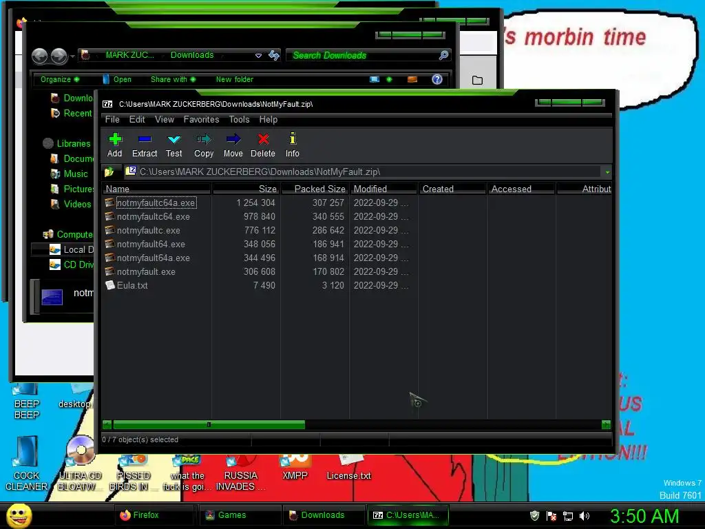Open the Organize dropdown in Explorer
This screenshot has width=705, height=529.
tap(60, 80)
